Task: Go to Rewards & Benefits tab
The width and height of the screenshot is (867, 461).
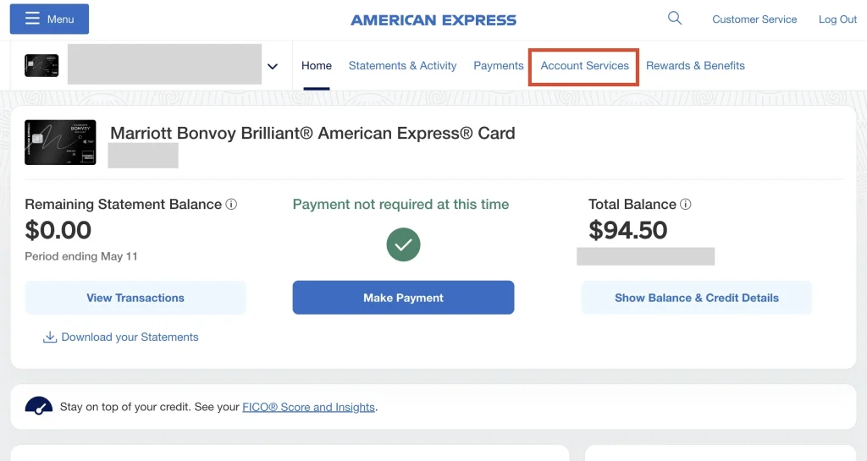Action: pos(695,66)
